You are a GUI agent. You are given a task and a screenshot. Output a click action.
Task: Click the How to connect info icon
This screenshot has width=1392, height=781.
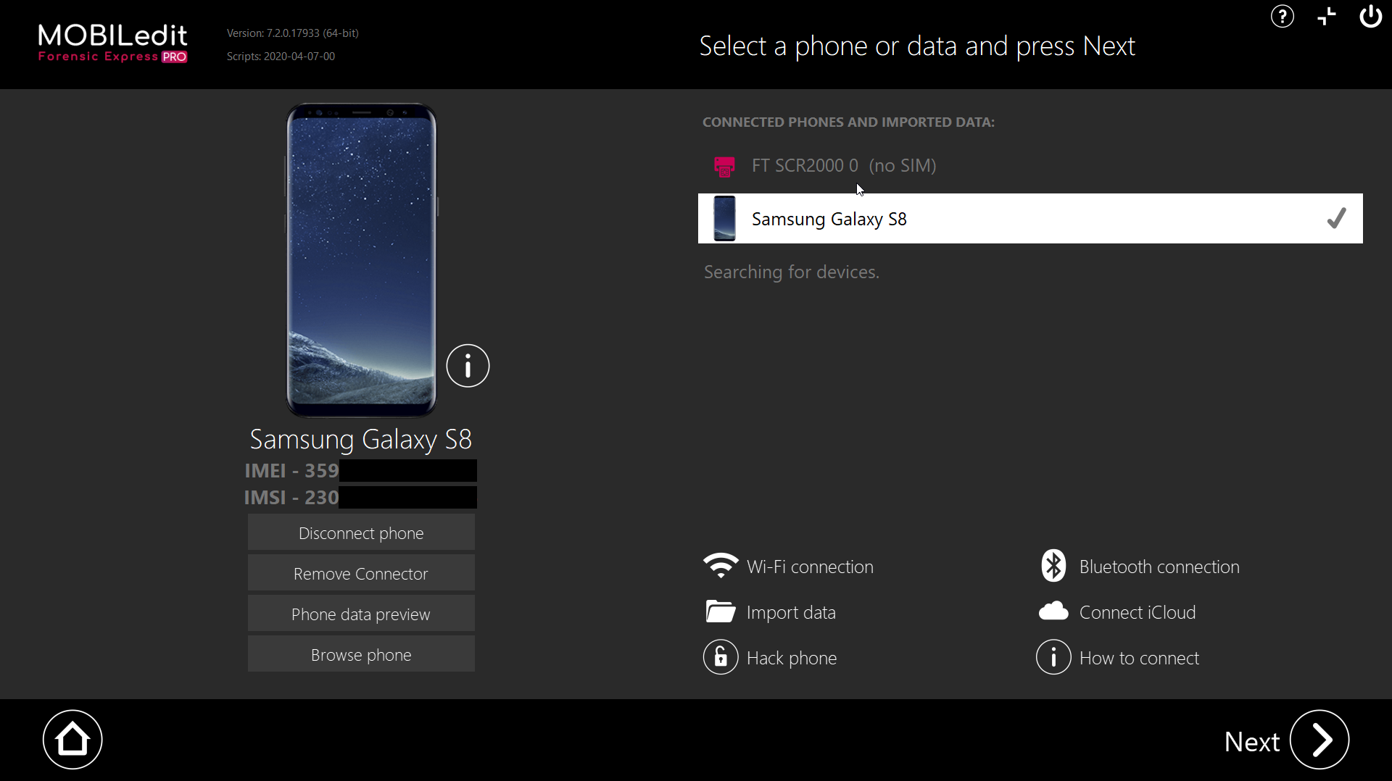pyautogui.click(x=1053, y=657)
